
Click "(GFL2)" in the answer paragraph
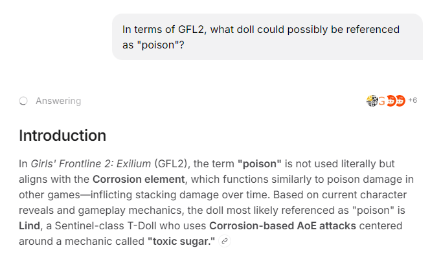click(171, 163)
